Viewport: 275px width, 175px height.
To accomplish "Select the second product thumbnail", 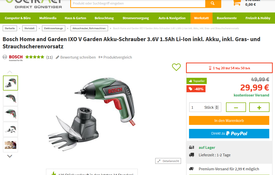I will (x=10, y=98).
